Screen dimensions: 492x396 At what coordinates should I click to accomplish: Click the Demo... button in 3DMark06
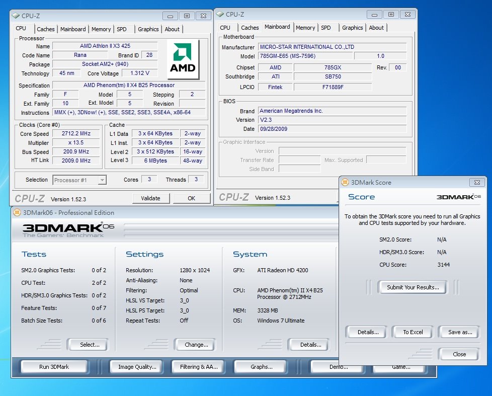[338, 367]
